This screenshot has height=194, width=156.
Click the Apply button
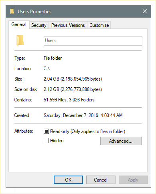click(133, 180)
